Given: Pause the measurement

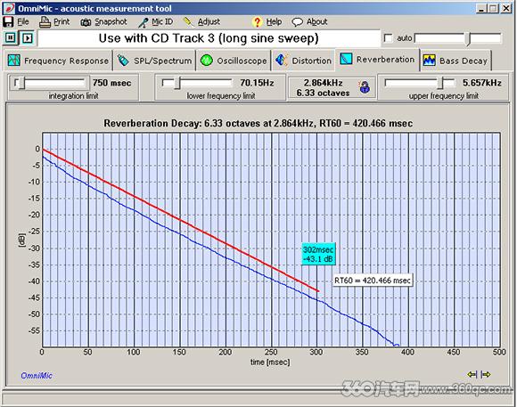Looking at the screenshot, I should [11, 38].
